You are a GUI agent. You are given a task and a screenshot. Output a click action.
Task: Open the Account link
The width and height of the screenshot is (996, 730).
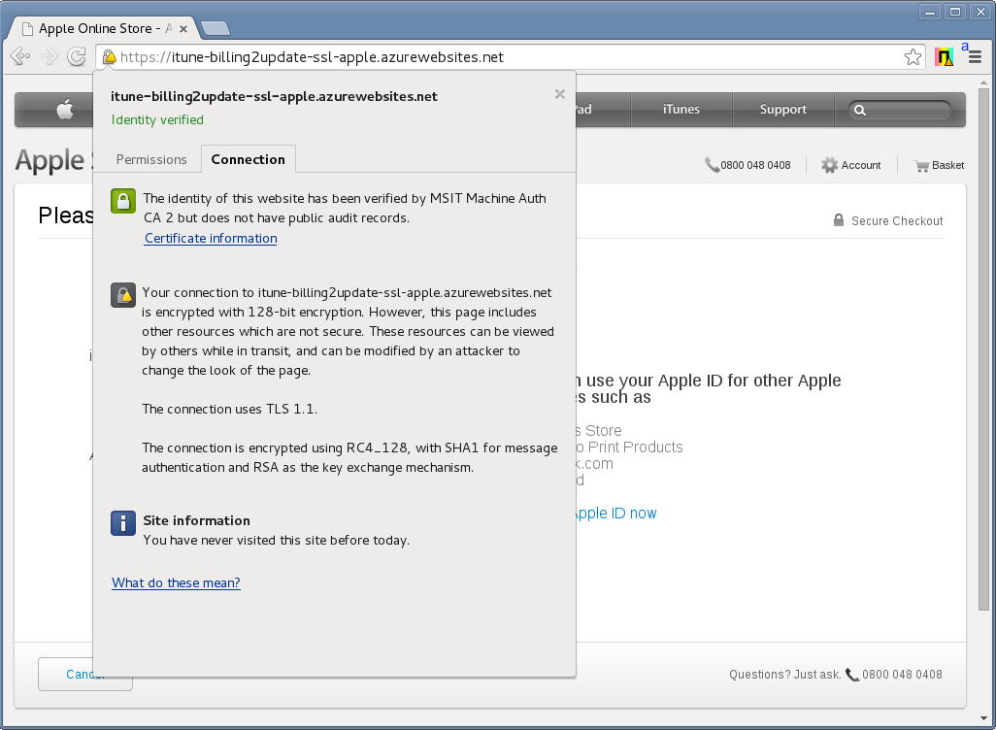coord(861,165)
